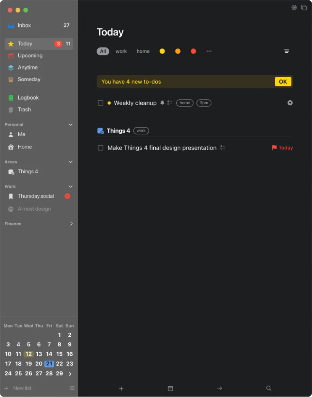
Task: Open the Thursday.social project
Action: click(39, 196)
